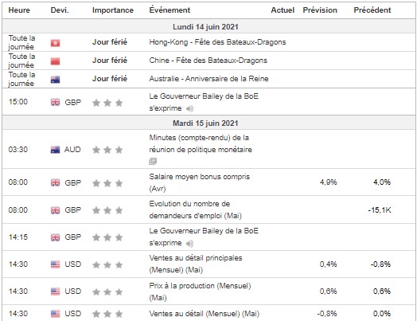Image resolution: width=417 pixels, height=321 pixels.
Task: Click Australian flag next to AUD
Action: pyautogui.click(x=56, y=150)
